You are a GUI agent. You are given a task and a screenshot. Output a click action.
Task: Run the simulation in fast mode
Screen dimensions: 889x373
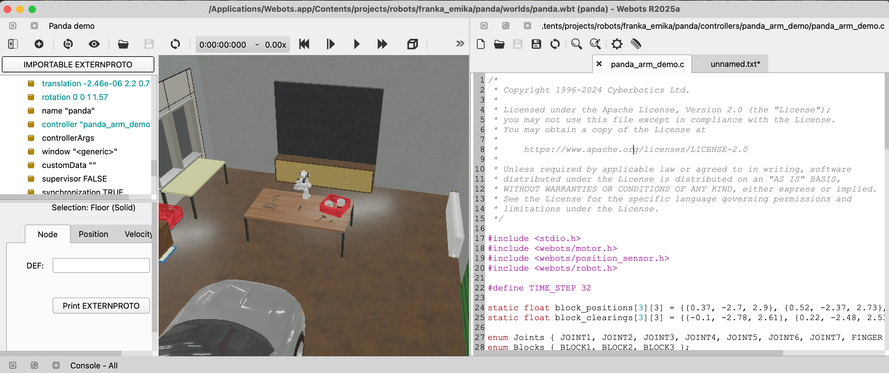pyautogui.click(x=382, y=44)
